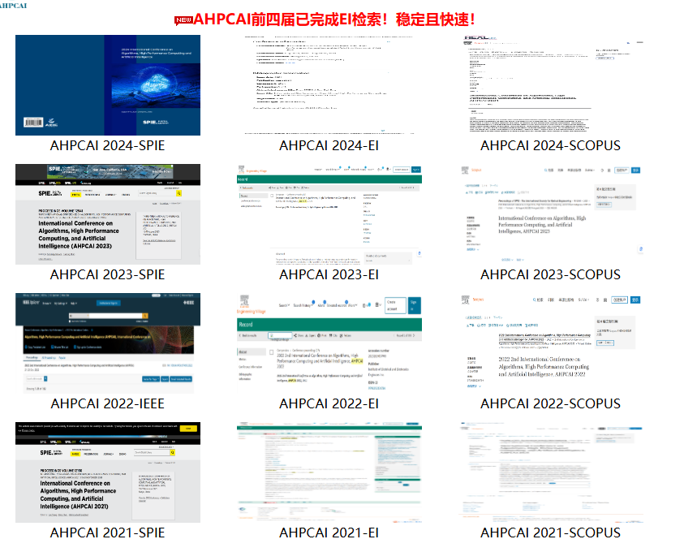
Task: Click the caption 'AHPCAI 2023-EI'
Action: click(329, 274)
